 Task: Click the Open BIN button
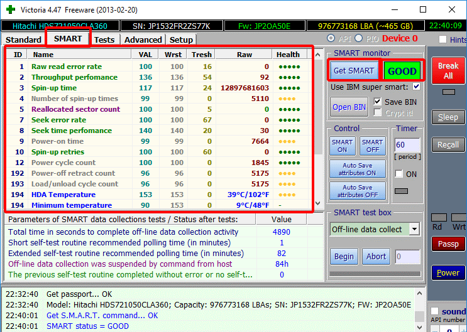[349, 107]
